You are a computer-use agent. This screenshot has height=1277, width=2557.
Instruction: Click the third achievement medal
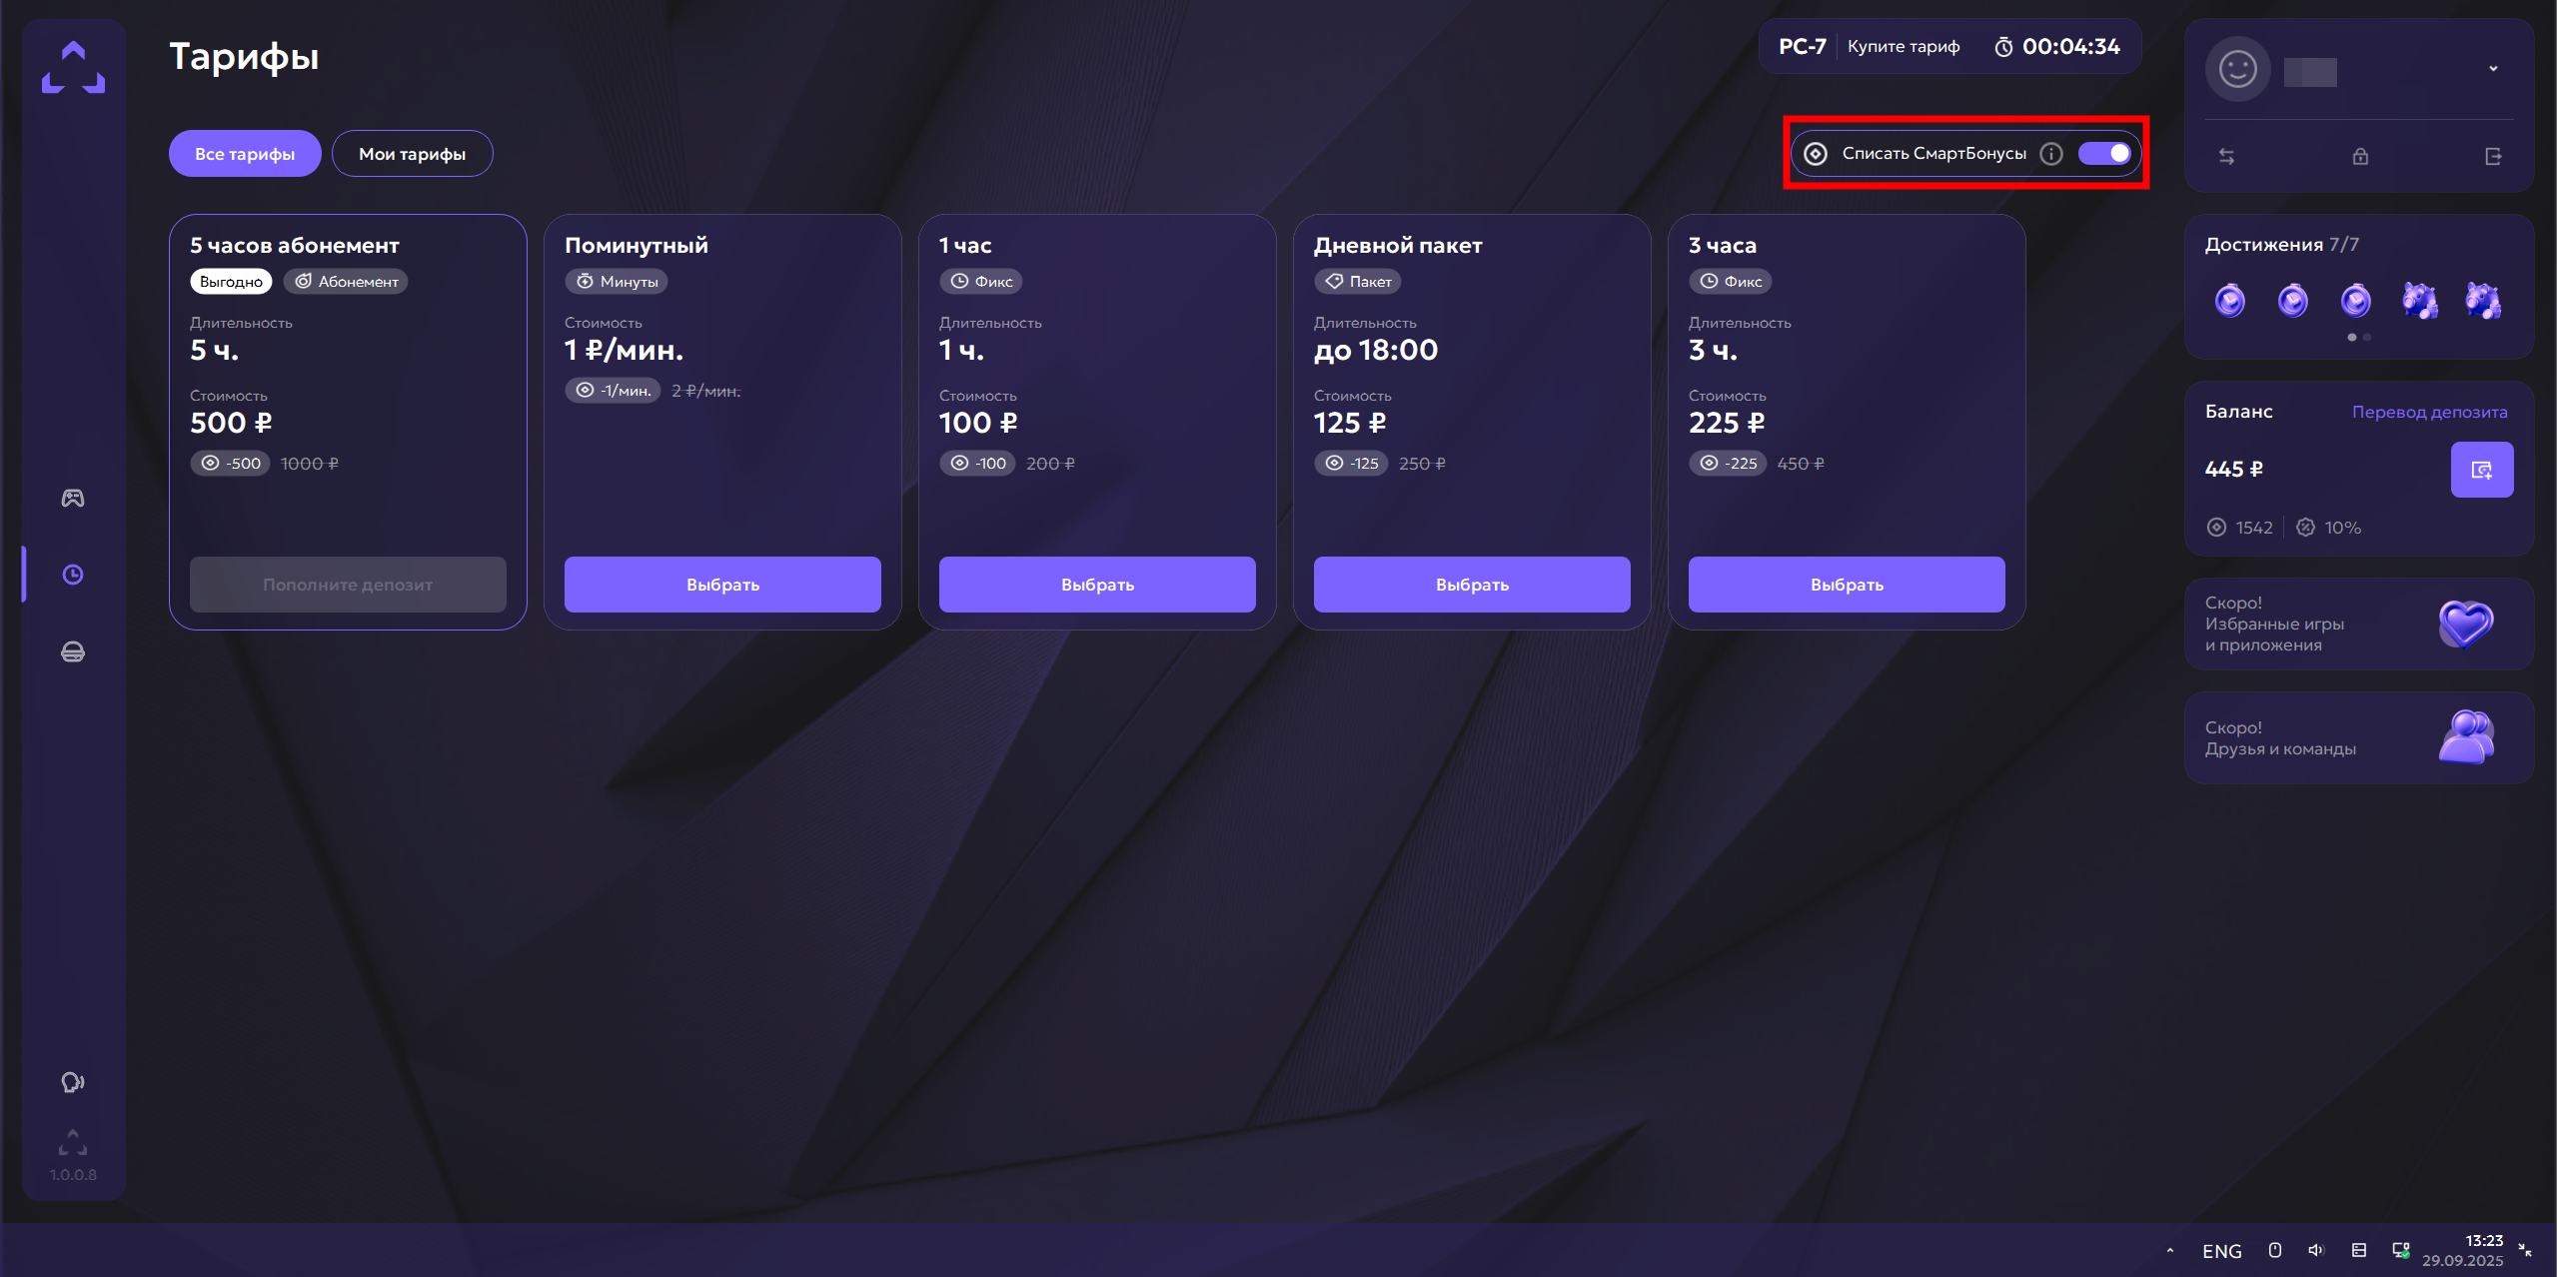2356,300
